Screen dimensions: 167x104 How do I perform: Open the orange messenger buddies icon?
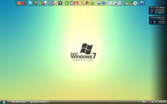click(x=35, y=3)
